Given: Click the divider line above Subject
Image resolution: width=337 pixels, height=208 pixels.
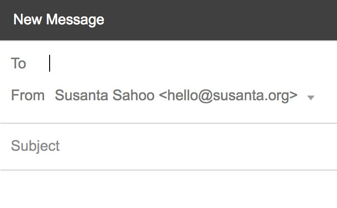Looking at the screenshot, I should 168,123.
